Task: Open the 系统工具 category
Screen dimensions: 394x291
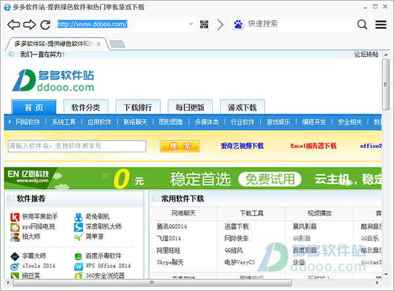Action: click(64, 122)
